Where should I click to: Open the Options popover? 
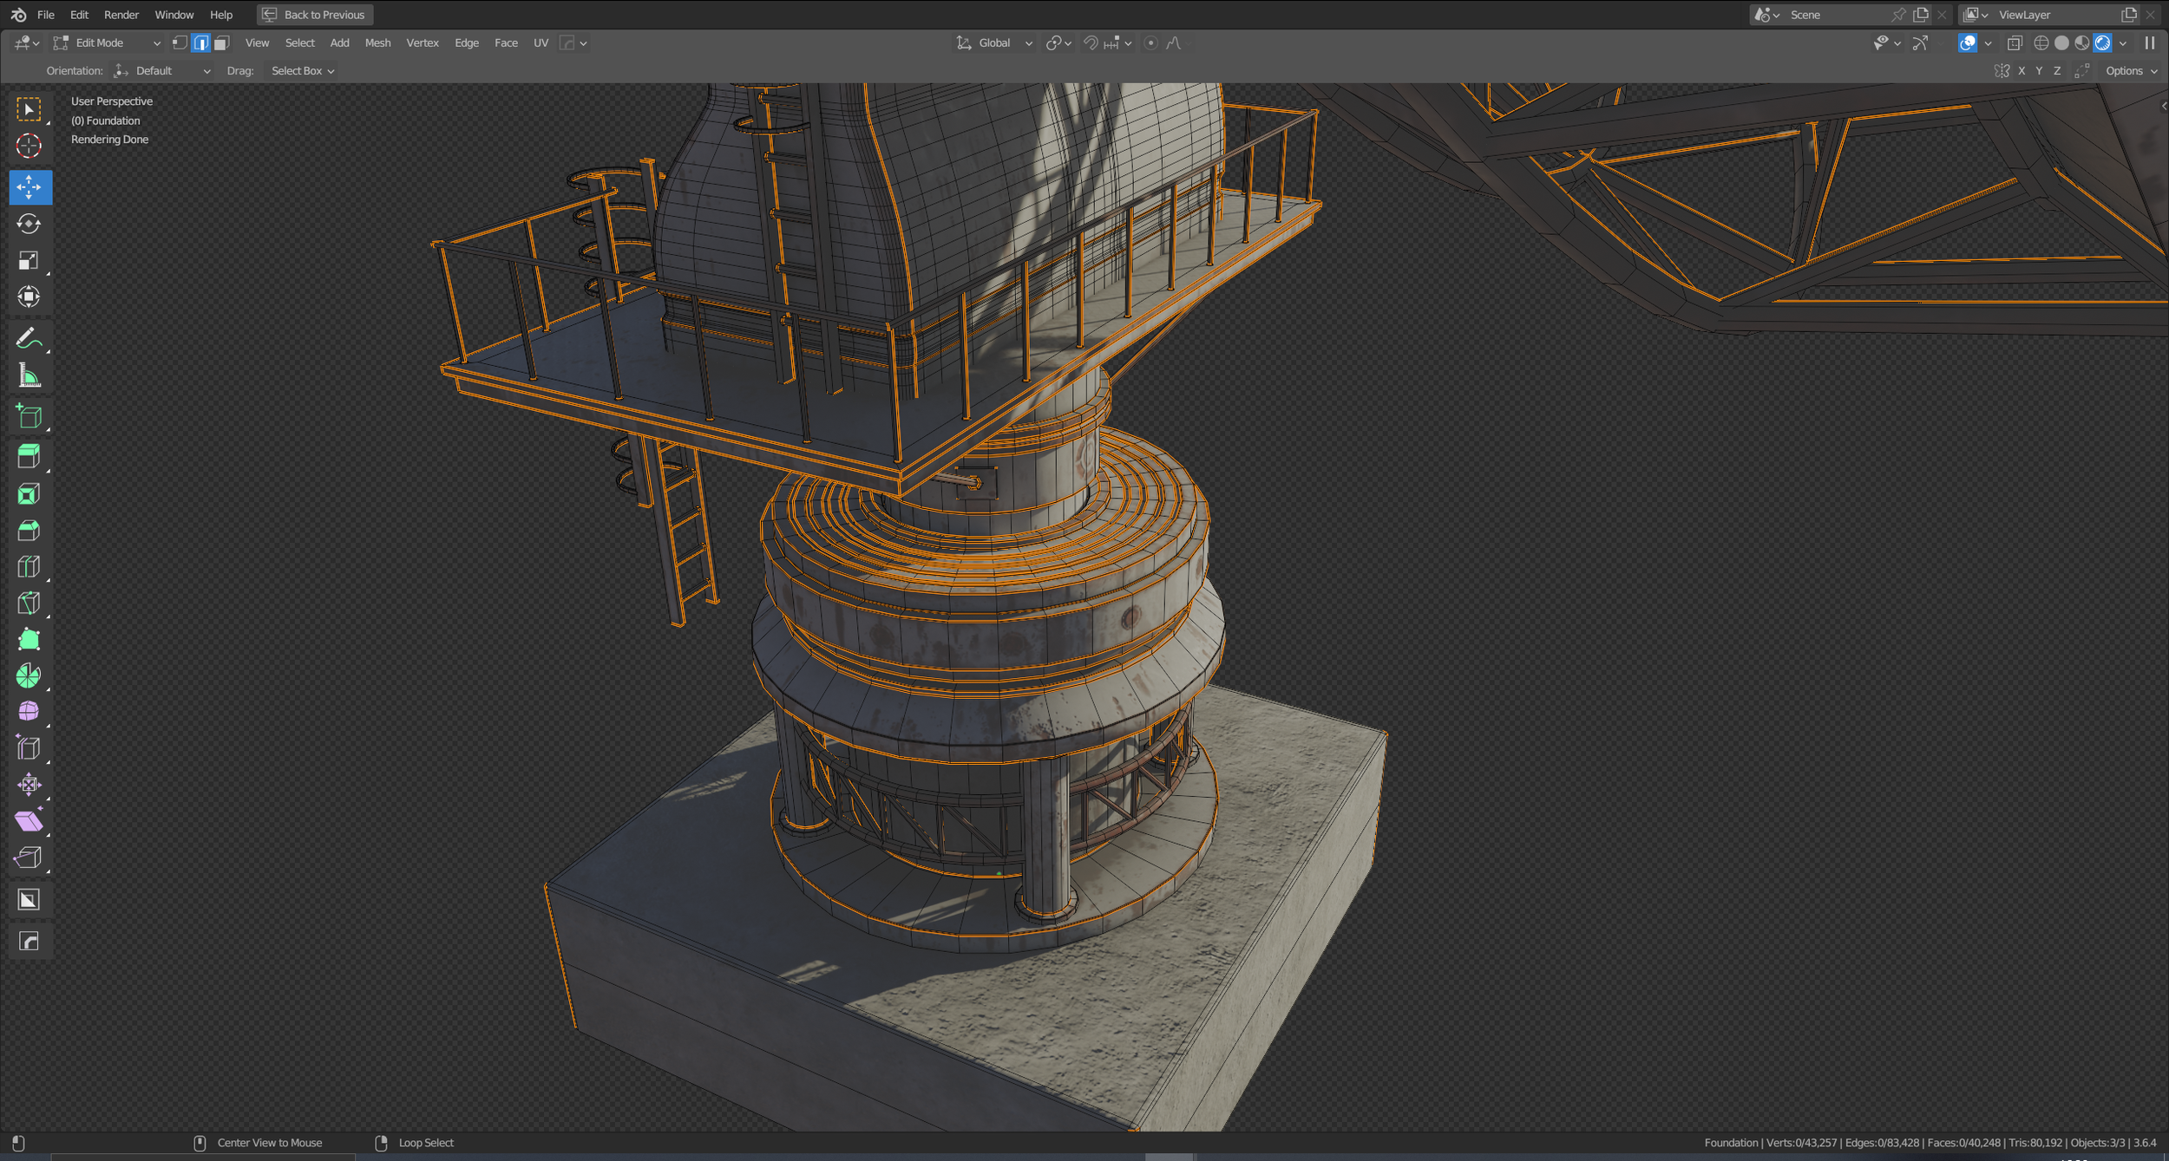2131,71
